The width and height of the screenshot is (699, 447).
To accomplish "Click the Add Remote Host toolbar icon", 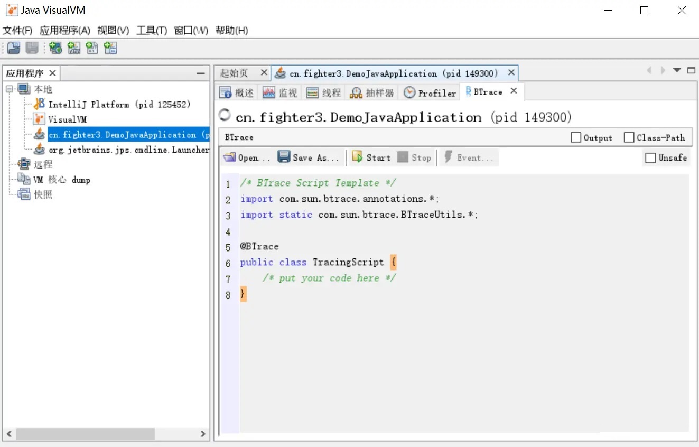I will pyautogui.click(x=55, y=48).
